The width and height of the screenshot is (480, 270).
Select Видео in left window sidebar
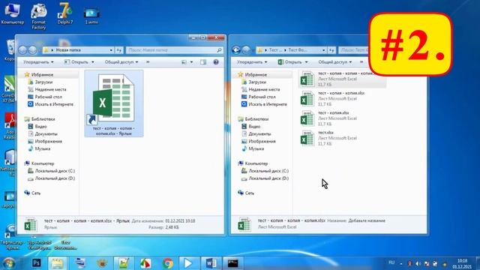[x=37, y=127]
